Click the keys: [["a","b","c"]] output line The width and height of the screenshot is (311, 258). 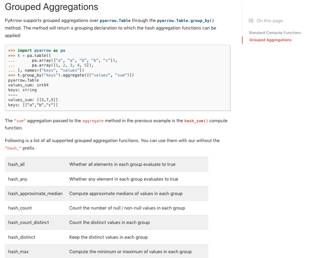click(x=33, y=105)
